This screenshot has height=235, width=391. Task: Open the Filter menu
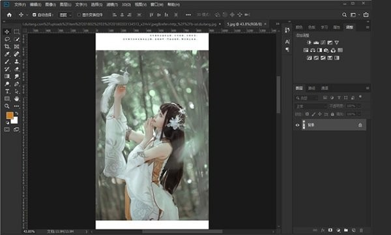pos(112,5)
